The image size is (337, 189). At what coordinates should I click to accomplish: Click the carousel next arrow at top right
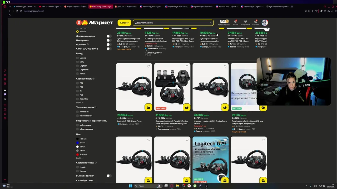267,29
